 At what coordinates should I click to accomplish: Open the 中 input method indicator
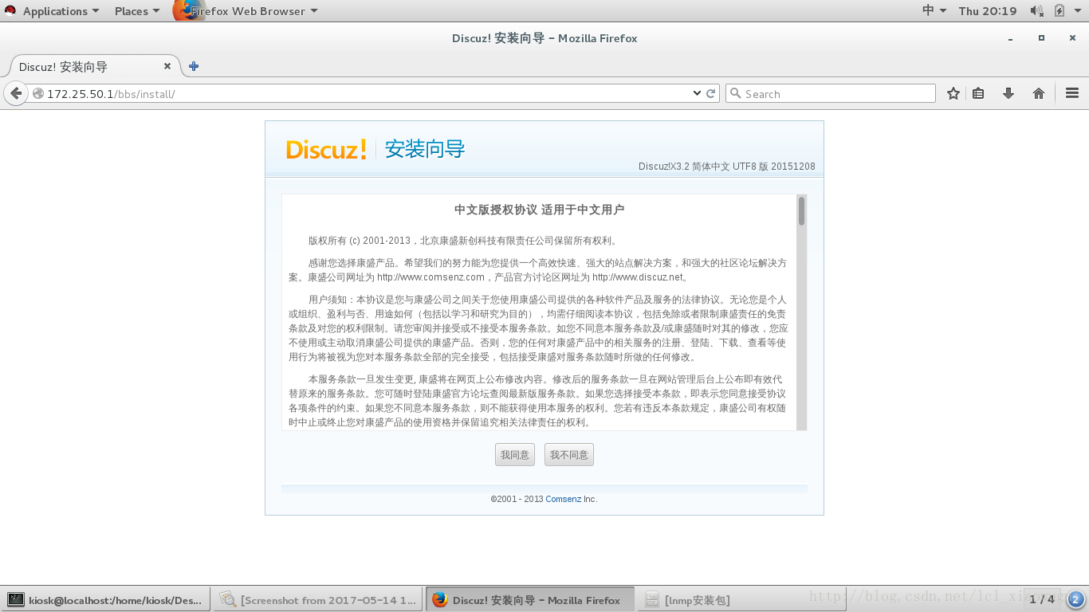(934, 10)
